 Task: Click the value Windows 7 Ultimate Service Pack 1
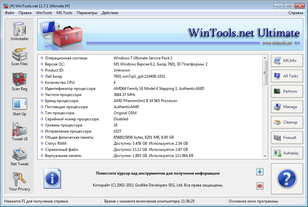[x=143, y=58]
